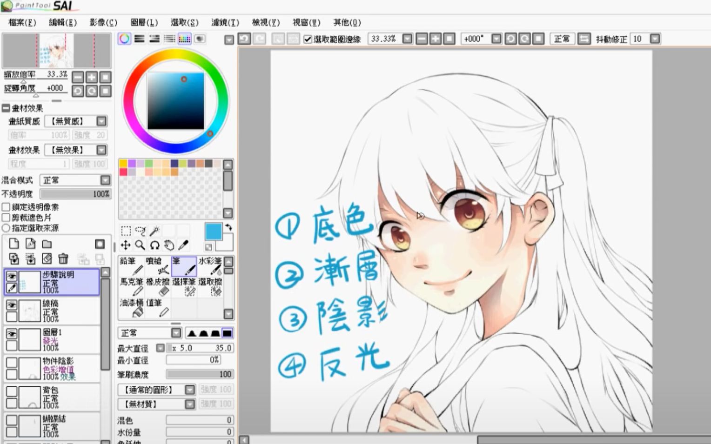
Task: Clear the layer with the eraser-page icon
Action: tap(47, 258)
